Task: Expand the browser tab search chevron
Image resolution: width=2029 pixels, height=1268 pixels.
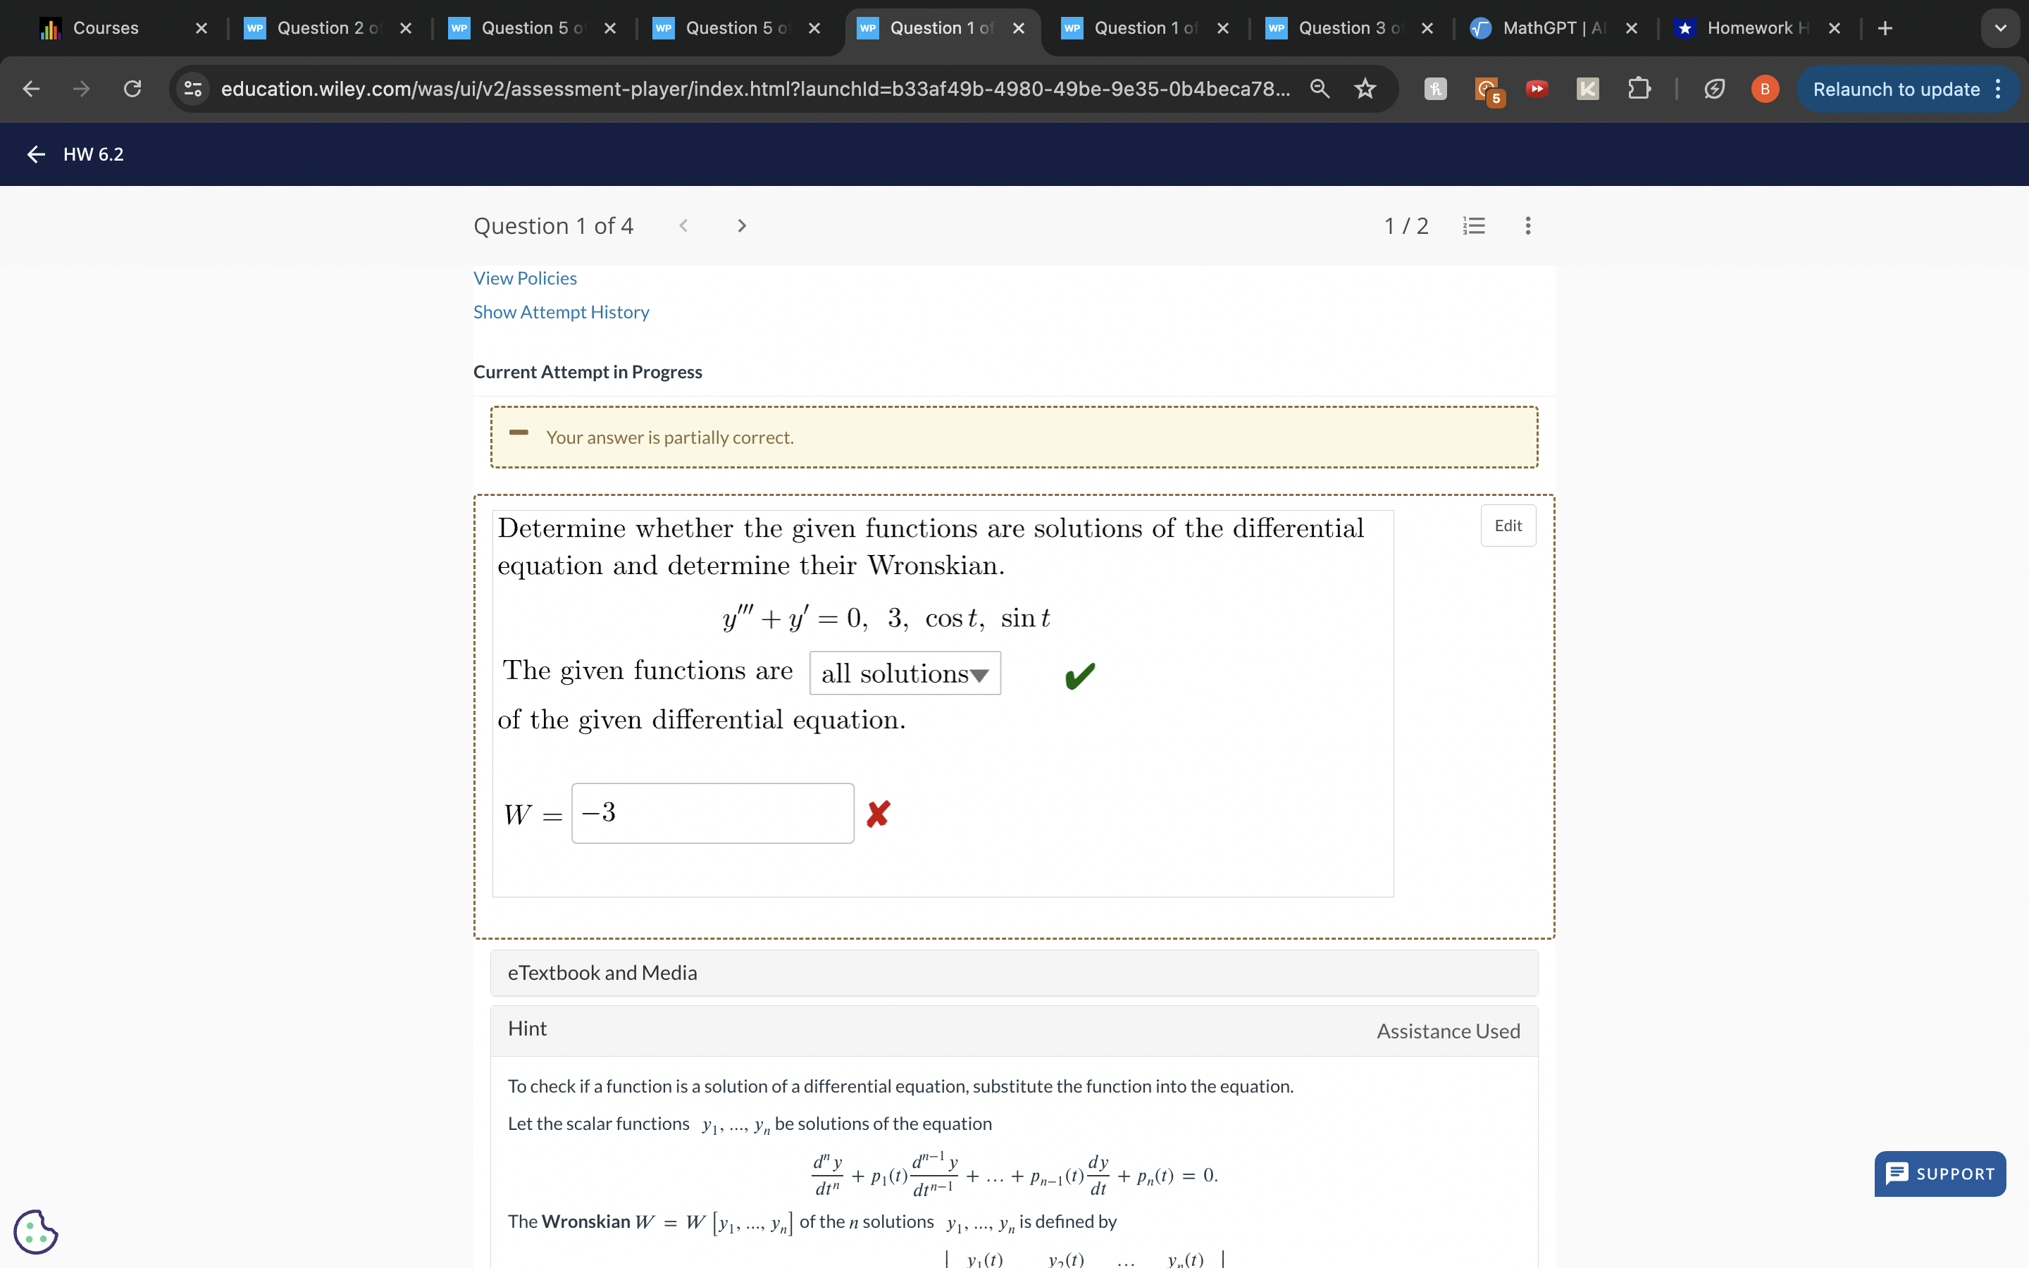Action: click(x=2001, y=27)
